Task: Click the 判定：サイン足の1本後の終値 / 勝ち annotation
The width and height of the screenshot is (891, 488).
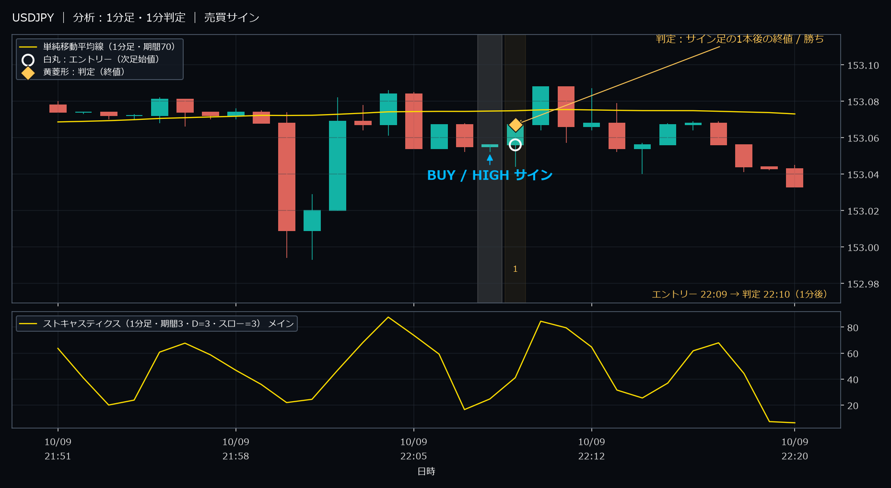Action: pos(739,39)
